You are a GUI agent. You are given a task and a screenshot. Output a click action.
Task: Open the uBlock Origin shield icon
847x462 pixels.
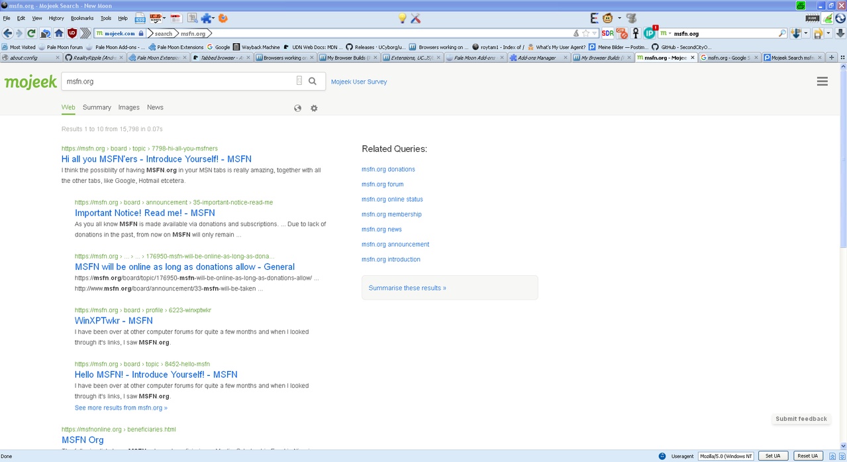click(72, 33)
